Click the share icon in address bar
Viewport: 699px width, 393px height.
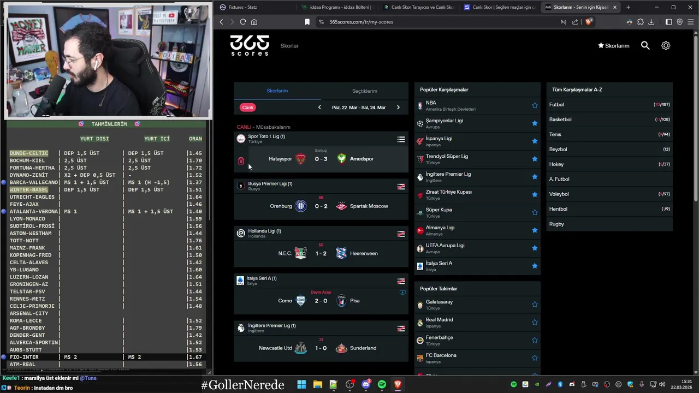pos(575,22)
